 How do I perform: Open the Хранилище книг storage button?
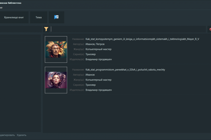click(x=14, y=17)
